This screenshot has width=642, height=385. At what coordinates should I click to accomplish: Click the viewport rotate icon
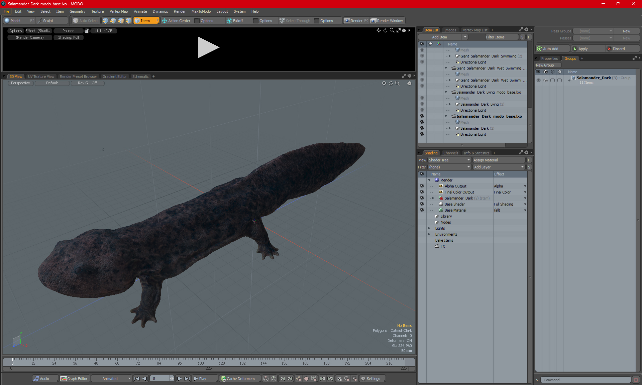tap(391, 83)
